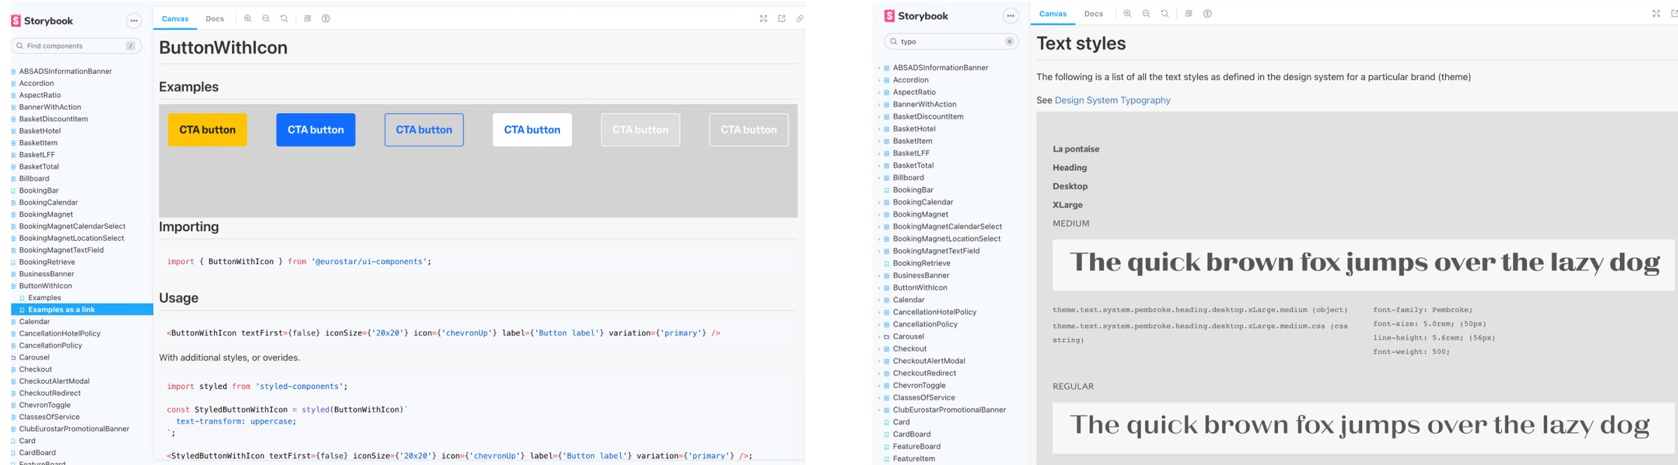Image resolution: width=1678 pixels, height=465 pixels.
Task: Open Carousel in left sidebar
Action: tap(34, 357)
